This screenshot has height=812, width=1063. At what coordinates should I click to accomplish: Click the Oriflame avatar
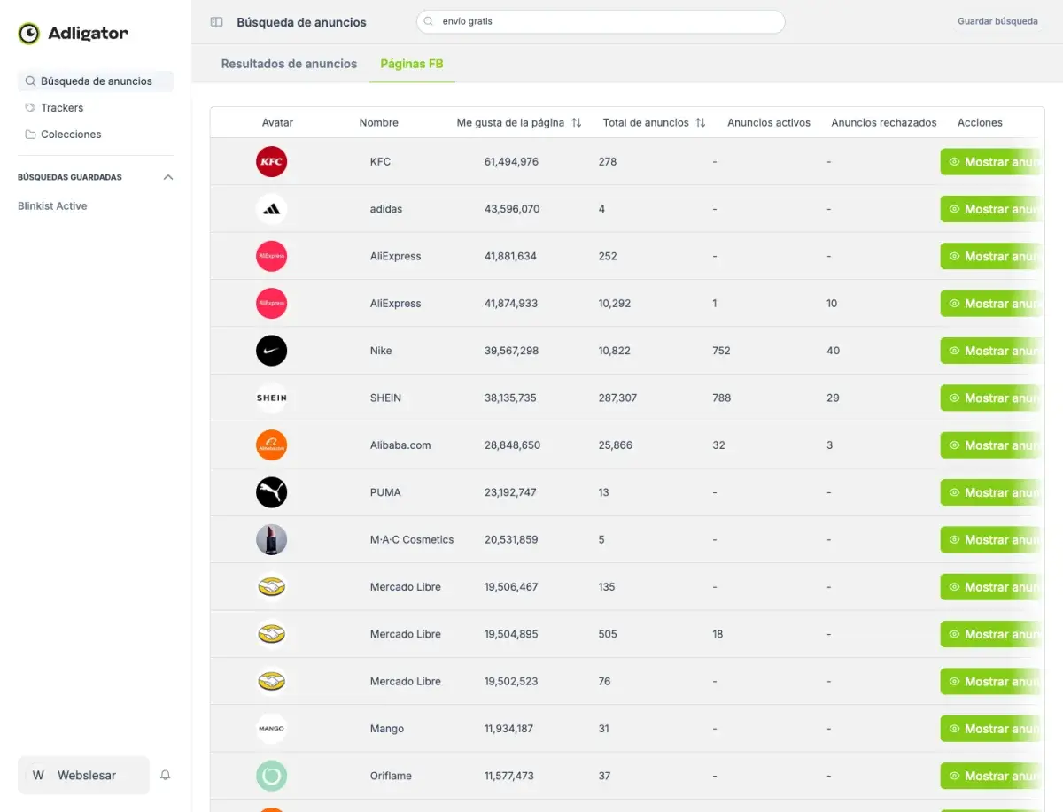click(x=271, y=776)
